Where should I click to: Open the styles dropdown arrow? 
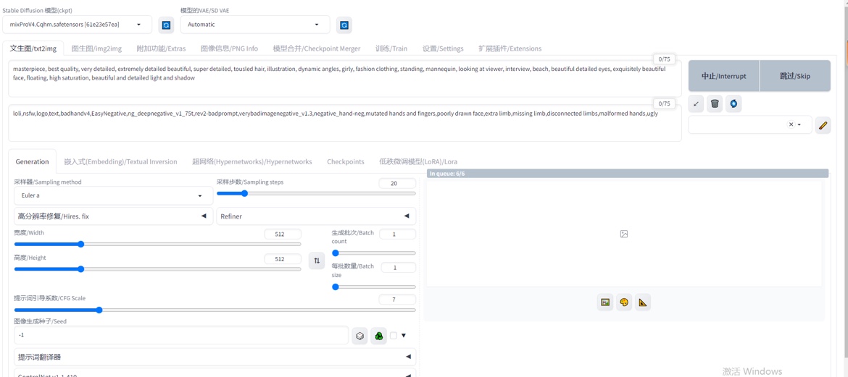pos(799,124)
